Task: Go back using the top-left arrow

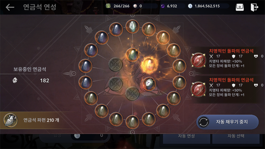Action: tap(10, 7)
